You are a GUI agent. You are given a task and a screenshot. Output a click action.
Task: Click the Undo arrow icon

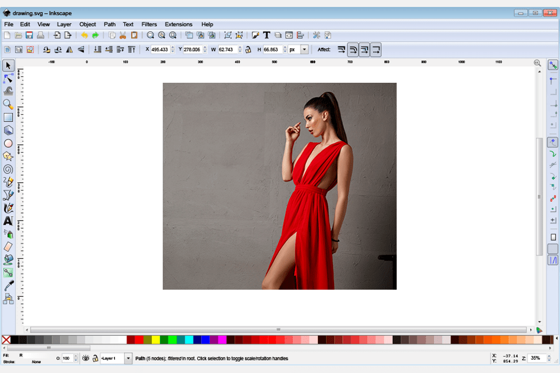(85, 35)
